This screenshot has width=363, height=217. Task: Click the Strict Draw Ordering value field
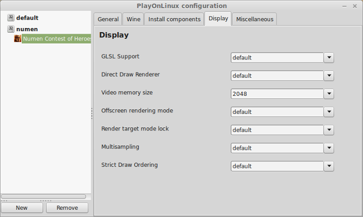tap(277, 166)
